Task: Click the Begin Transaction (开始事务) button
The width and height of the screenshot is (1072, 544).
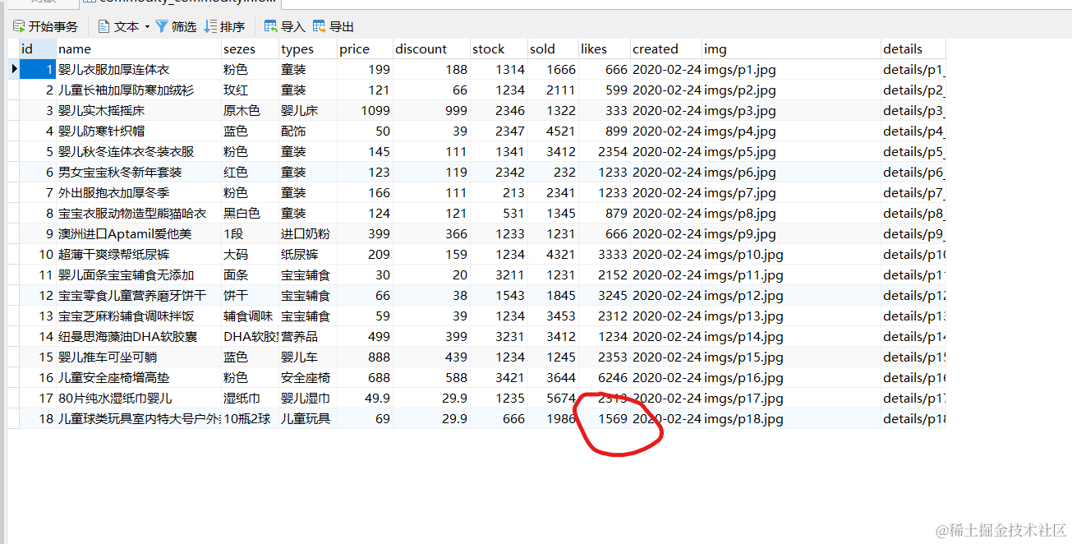Action: coord(45,27)
